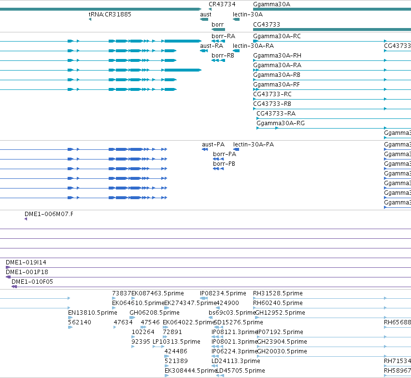Select the borr-RA transcript label

tap(223, 36)
